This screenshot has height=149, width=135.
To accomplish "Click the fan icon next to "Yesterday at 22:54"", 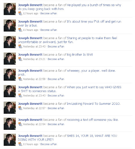I will point(20,124).
